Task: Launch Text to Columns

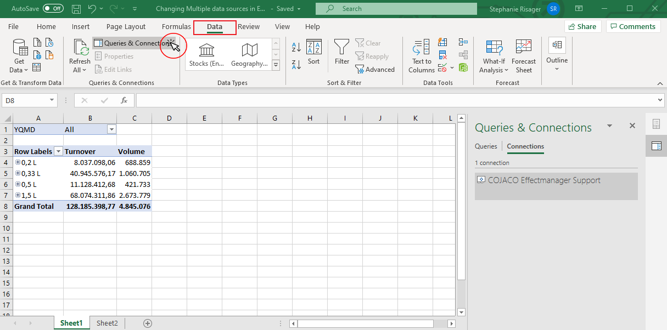Action: [421, 55]
